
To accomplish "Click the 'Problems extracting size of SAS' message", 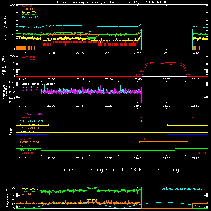I will tap(118, 170).
